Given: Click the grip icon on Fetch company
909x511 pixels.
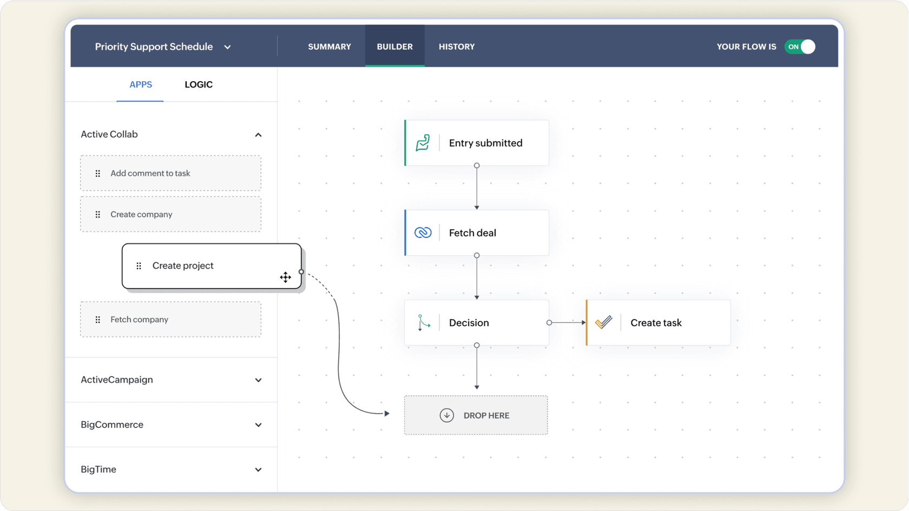Looking at the screenshot, I should [x=98, y=319].
